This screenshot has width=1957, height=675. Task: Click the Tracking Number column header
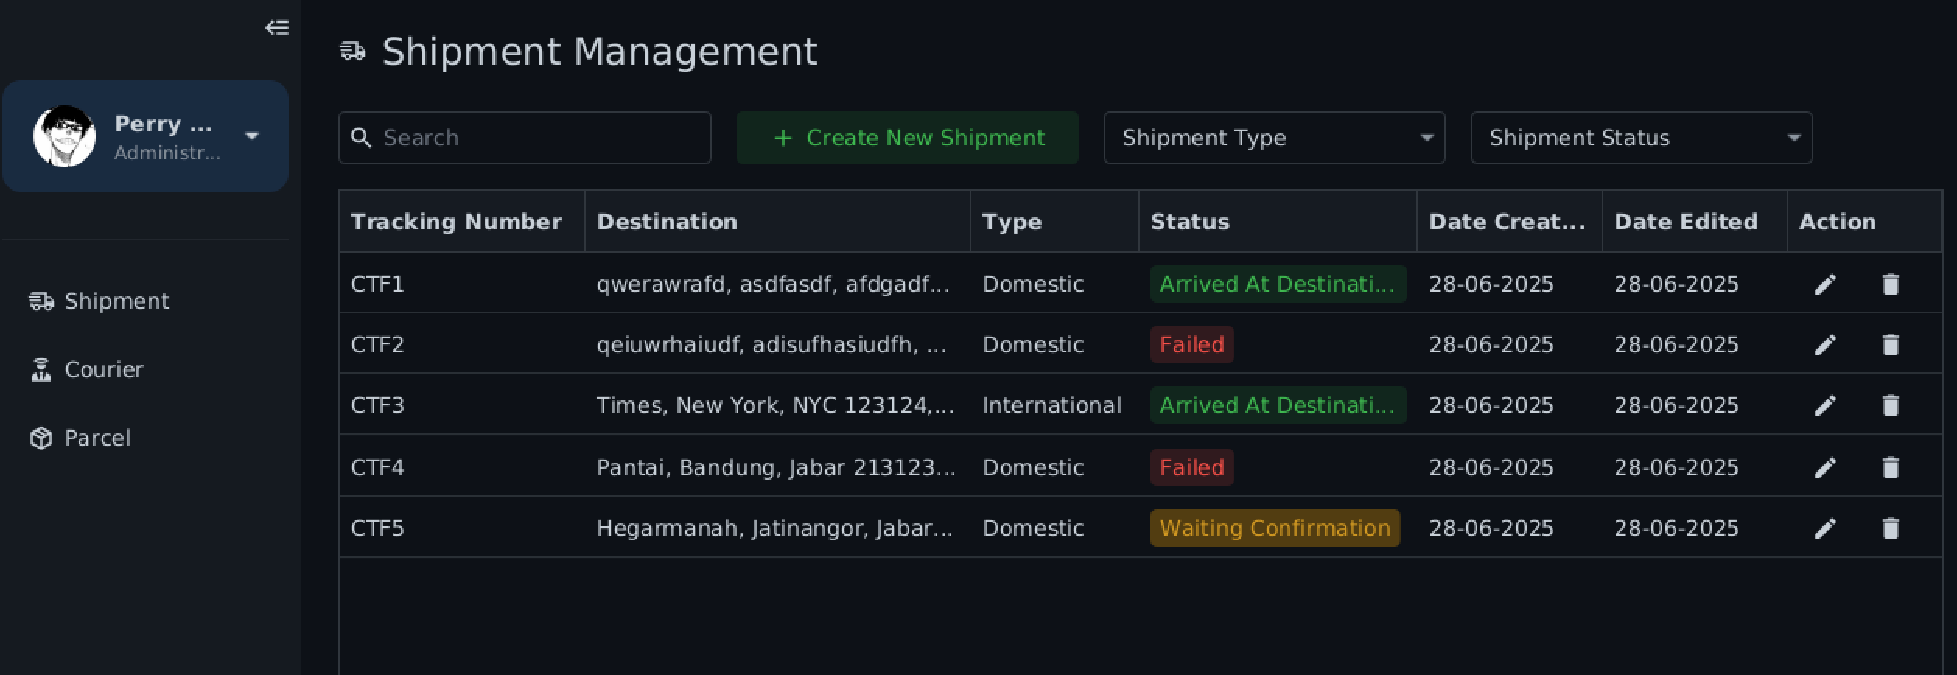(456, 221)
